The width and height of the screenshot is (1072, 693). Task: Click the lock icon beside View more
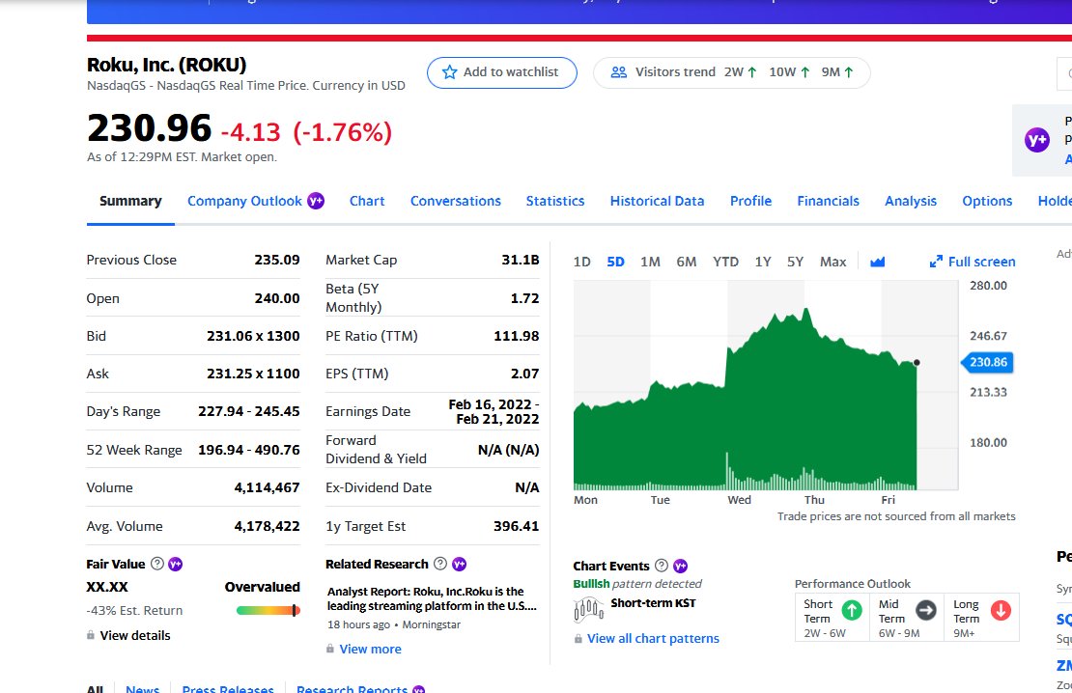330,649
